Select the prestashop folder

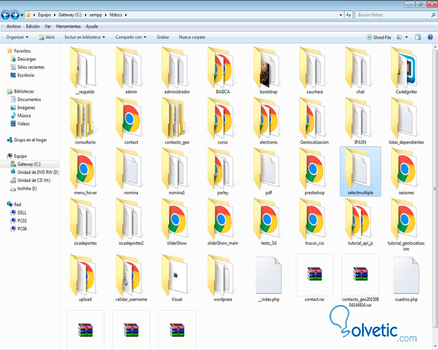tap(315, 172)
